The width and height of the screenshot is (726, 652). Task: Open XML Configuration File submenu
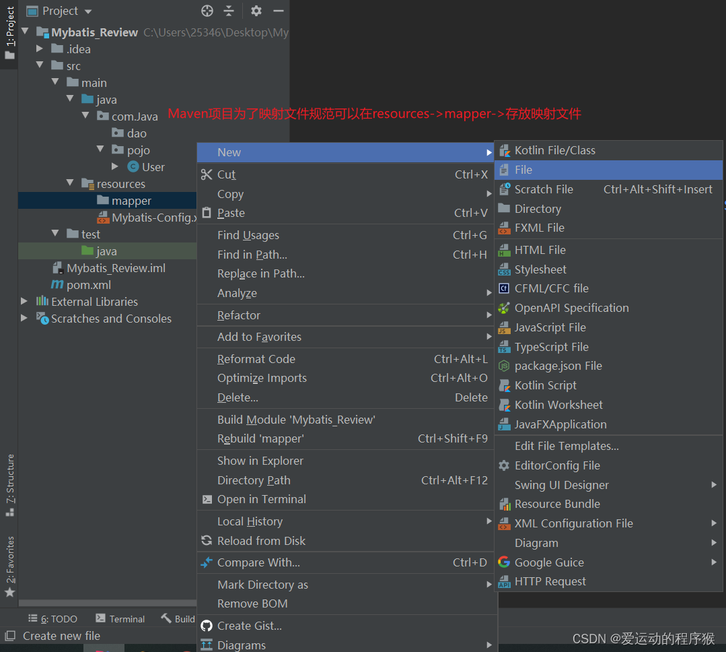(608, 523)
